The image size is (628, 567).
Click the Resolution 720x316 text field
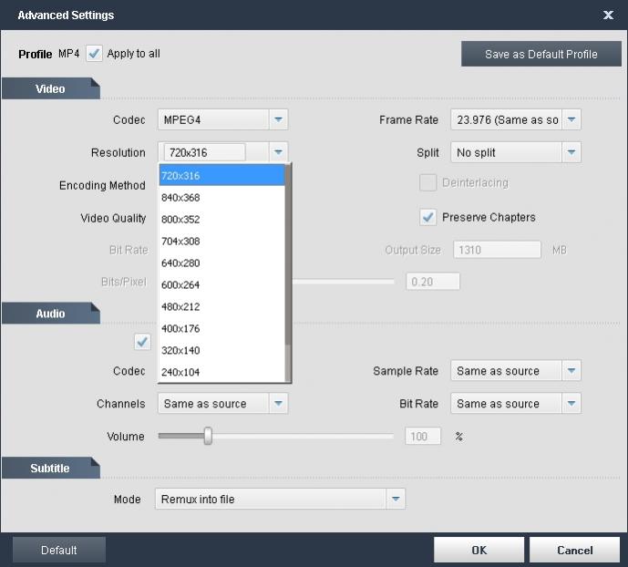coord(205,152)
